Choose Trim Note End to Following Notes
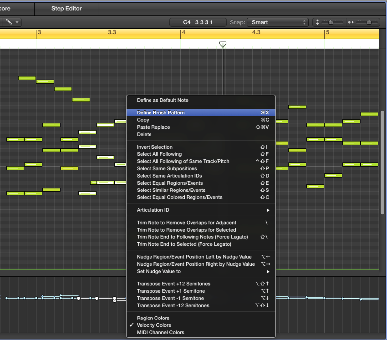Screen dimensions: 387x340 [201, 237]
